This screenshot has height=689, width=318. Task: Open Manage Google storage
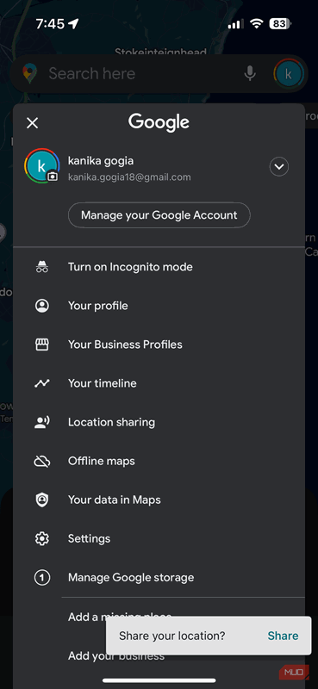click(131, 577)
